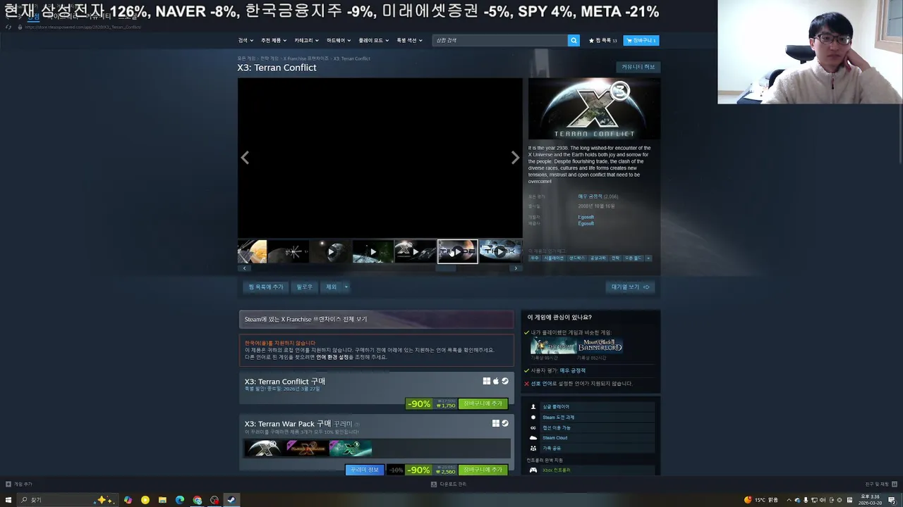
Task: Click the add game (게임 추가) plus icon
Action: (x=8, y=484)
